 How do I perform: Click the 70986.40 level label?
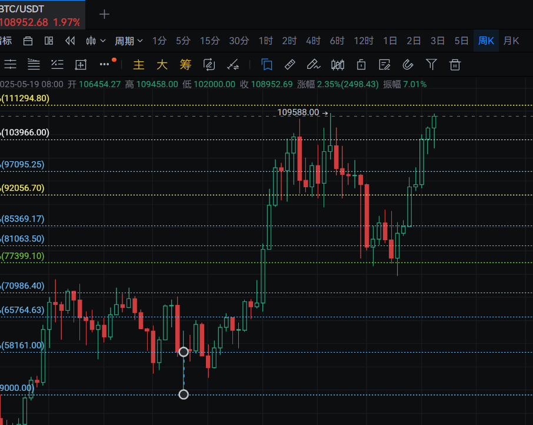click(x=22, y=285)
